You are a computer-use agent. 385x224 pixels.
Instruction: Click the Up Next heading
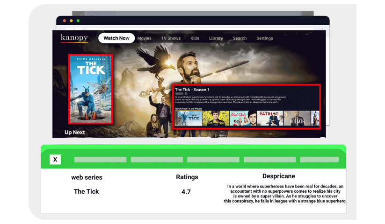[75, 132]
